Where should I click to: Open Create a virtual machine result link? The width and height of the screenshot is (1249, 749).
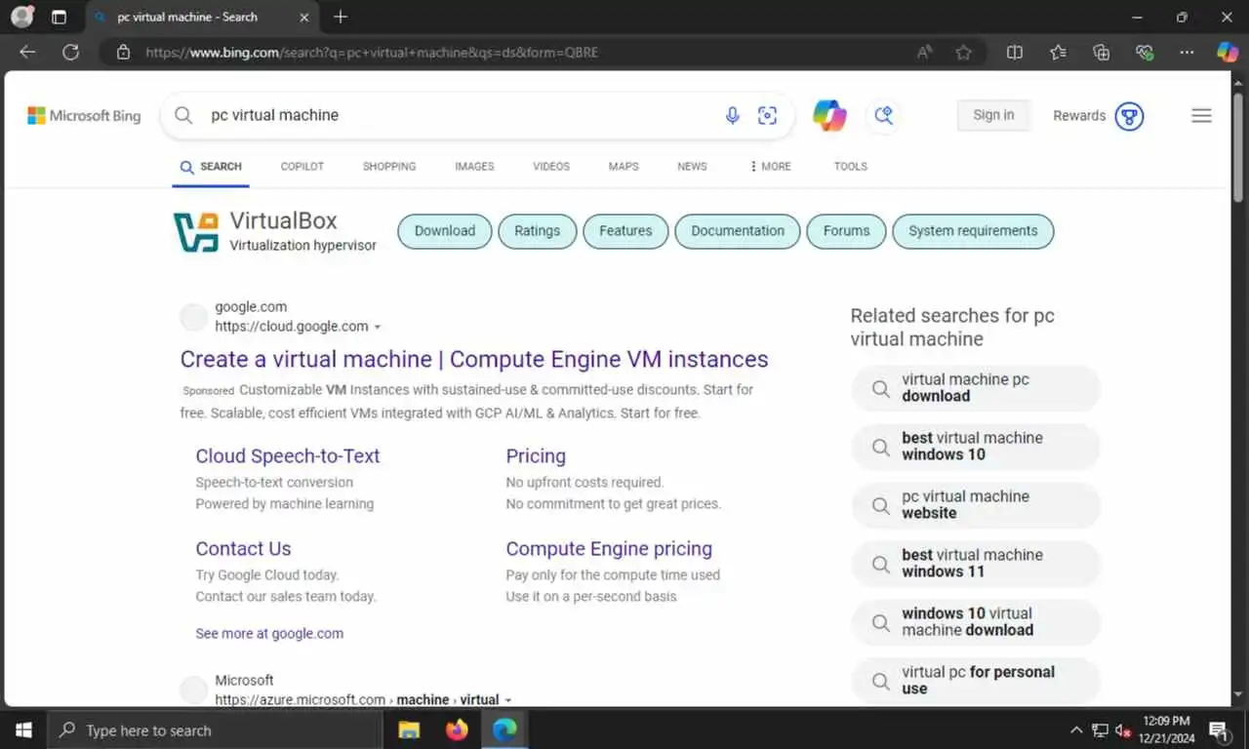point(474,359)
